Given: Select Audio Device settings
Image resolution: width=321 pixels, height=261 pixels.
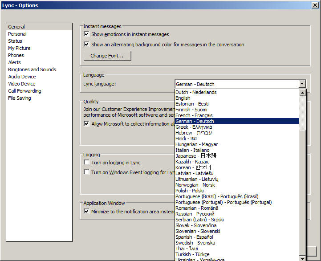Looking at the screenshot, I should click(39, 77).
